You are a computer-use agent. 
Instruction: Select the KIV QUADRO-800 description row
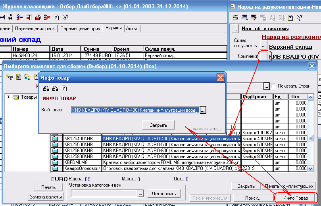(171, 156)
